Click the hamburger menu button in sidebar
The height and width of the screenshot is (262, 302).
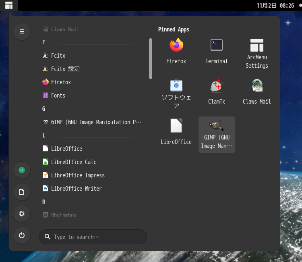pyautogui.click(x=22, y=31)
